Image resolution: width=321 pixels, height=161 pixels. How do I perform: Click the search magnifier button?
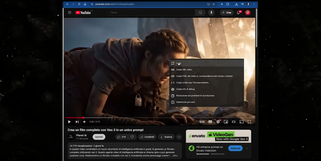tap(200, 12)
